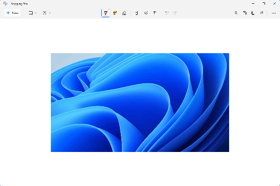Image resolution: width=280 pixels, height=186 pixels.
Task: Select the yellow Highlighter tool
Action: 115,13
